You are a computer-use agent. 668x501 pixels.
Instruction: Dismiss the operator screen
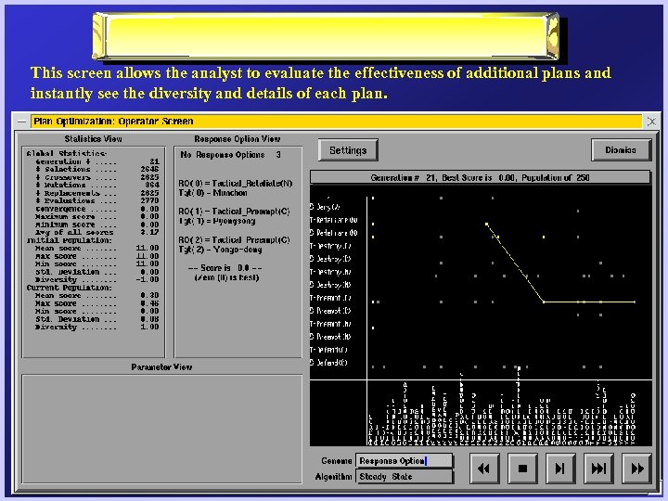point(621,150)
